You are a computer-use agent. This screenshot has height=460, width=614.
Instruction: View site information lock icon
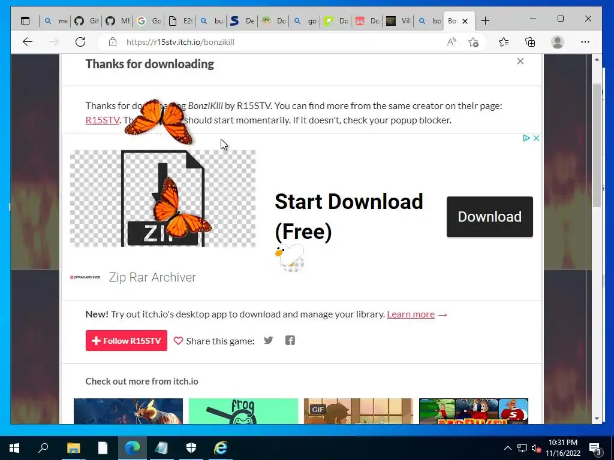(x=113, y=42)
